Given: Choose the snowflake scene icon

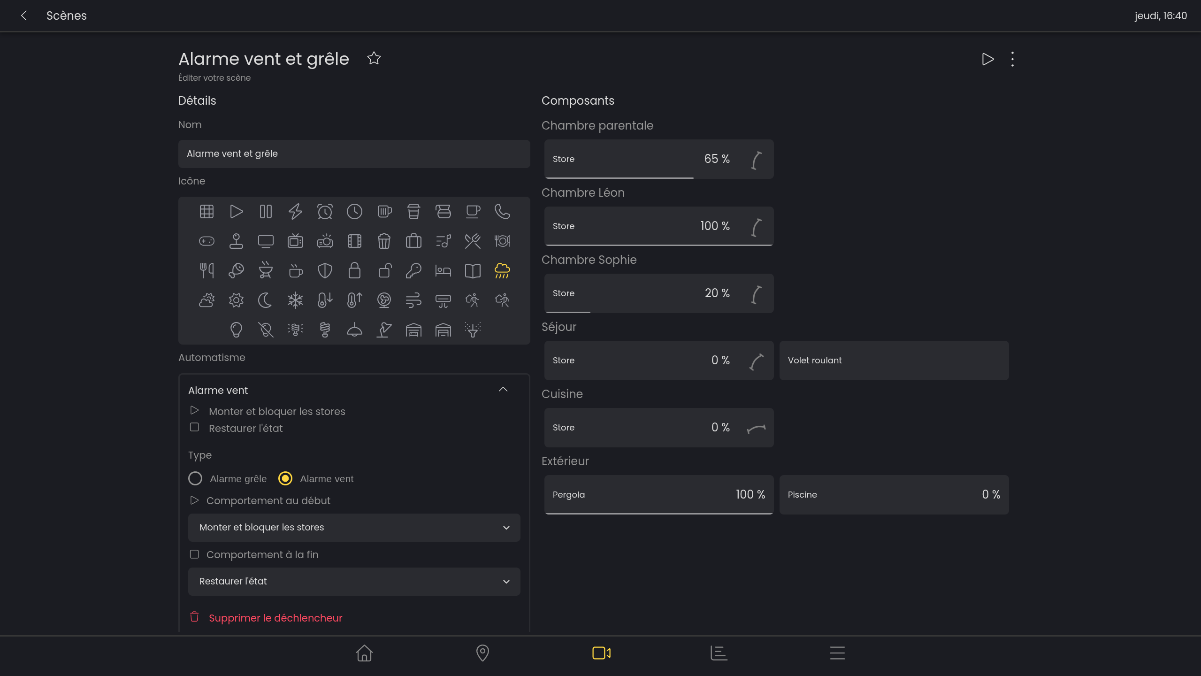Looking at the screenshot, I should [295, 300].
